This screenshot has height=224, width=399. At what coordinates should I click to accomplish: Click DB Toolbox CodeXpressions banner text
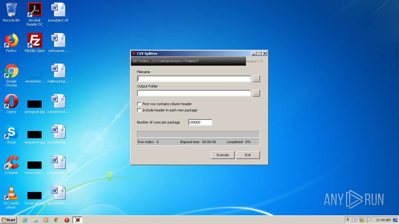click(x=166, y=61)
